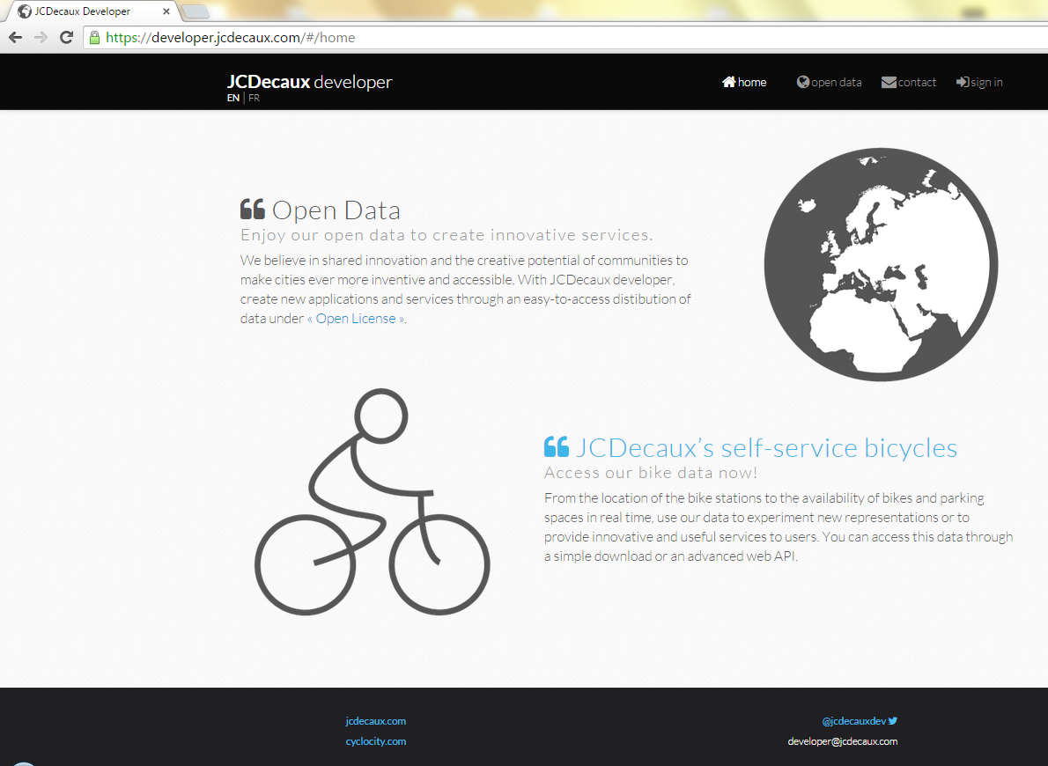The height and width of the screenshot is (766, 1048).
Task: Open a new browser tab
Action: (x=196, y=11)
